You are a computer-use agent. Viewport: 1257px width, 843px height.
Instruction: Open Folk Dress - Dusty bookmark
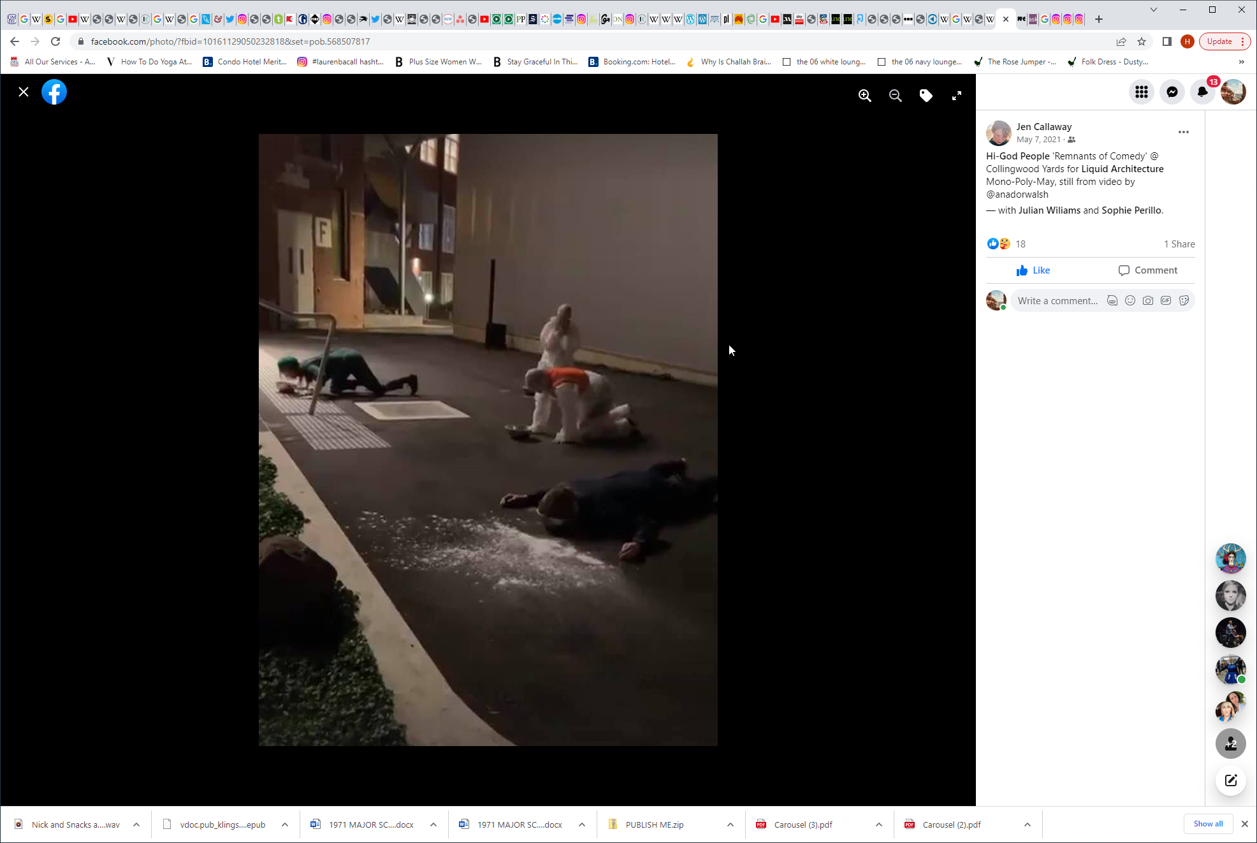(1108, 62)
